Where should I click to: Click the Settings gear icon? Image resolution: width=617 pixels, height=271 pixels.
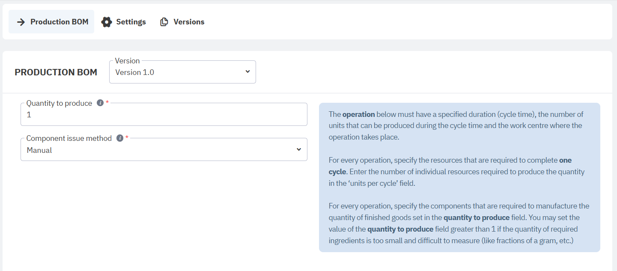click(x=107, y=22)
